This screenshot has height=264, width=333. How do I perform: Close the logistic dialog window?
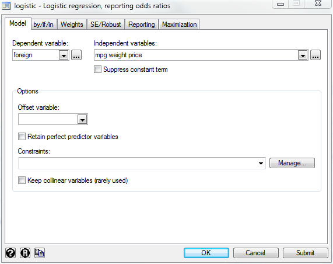[x=318, y=4]
